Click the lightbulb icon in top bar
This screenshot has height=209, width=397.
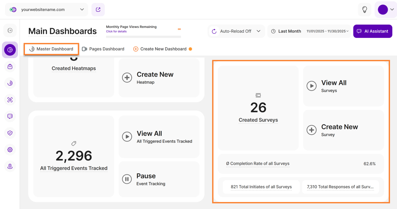pyautogui.click(x=364, y=10)
